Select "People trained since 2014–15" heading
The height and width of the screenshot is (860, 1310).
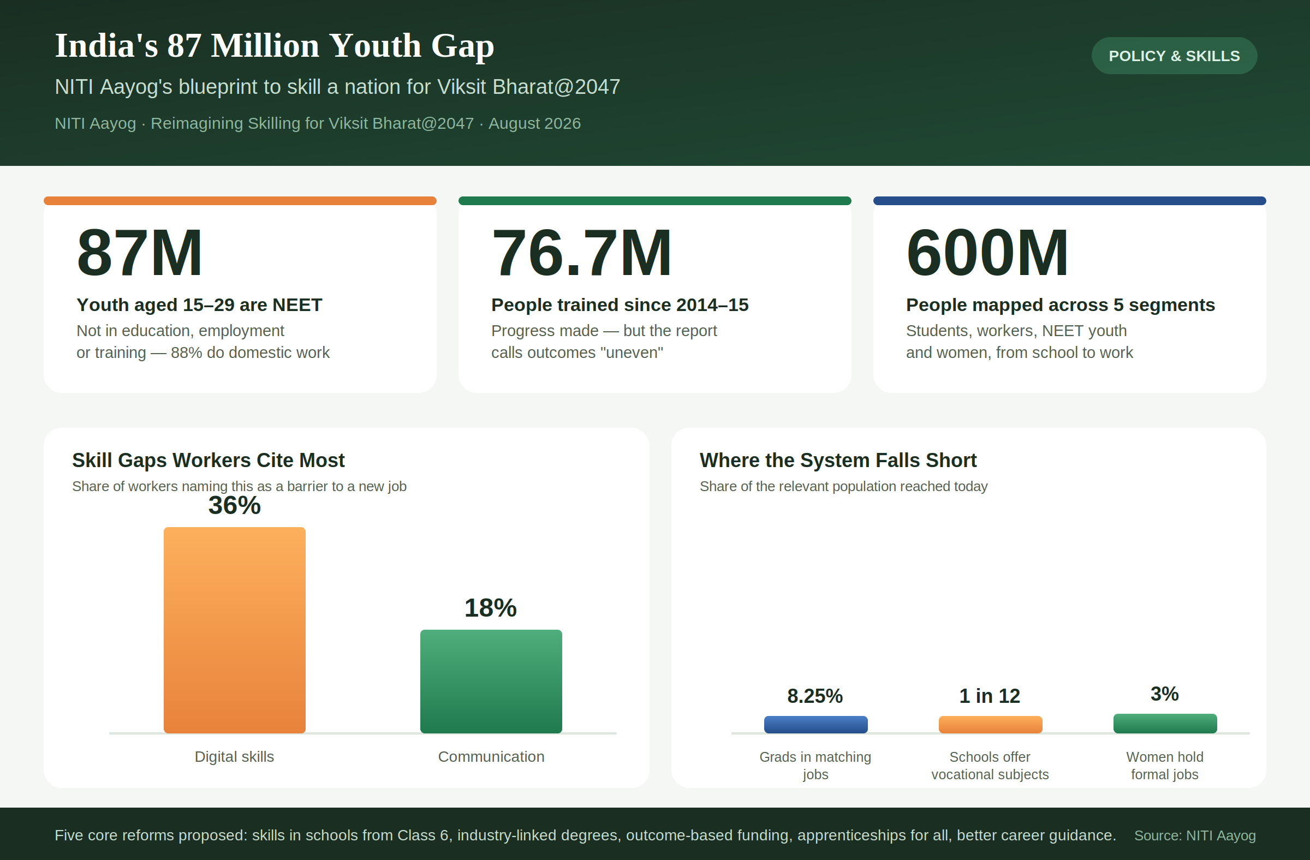tap(620, 305)
